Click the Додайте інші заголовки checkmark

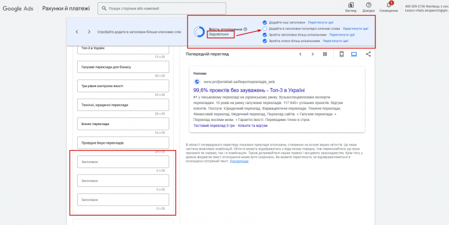(265, 22)
